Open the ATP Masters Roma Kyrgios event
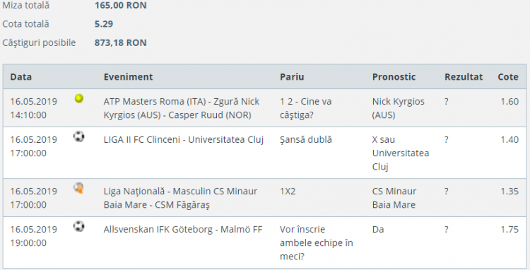The image size is (530, 270). click(x=182, y=108)
